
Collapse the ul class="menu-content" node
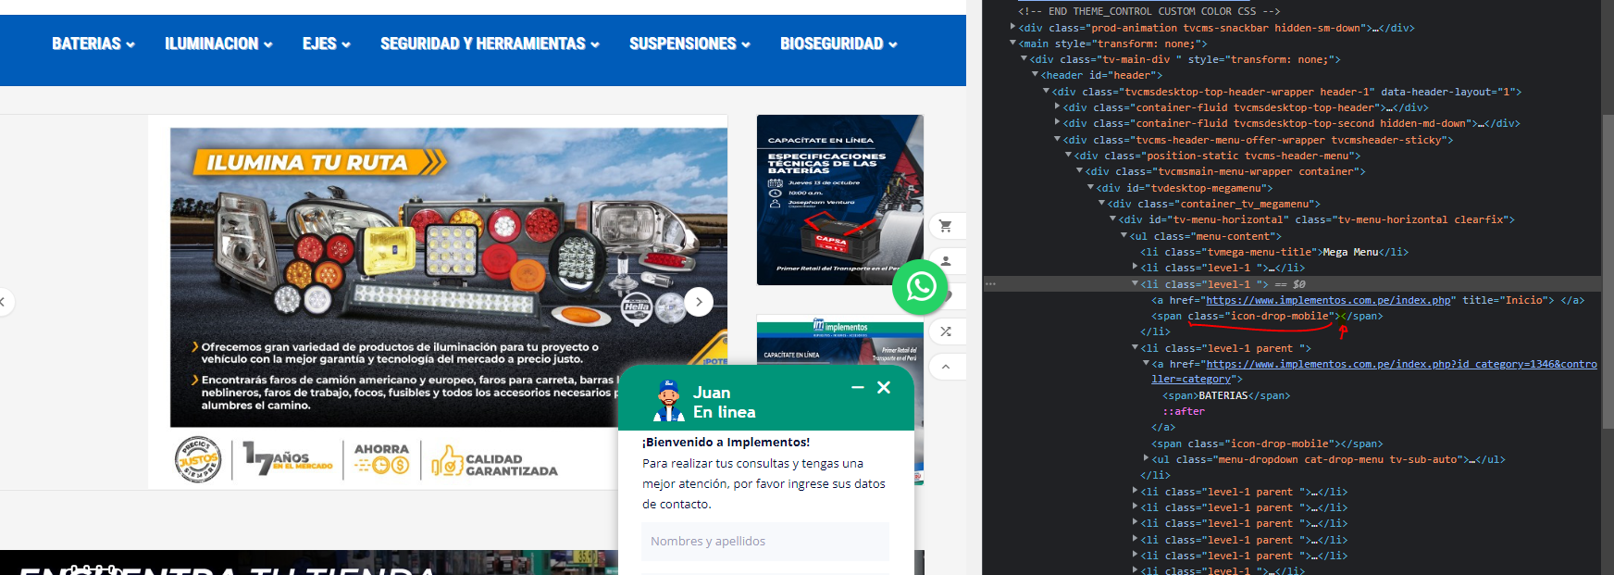click(x=1124, y=235)
